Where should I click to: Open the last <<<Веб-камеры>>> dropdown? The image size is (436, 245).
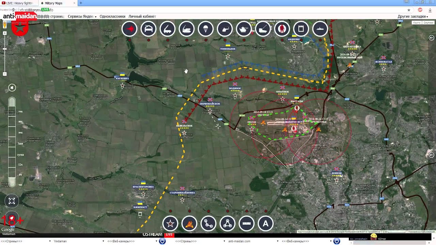click(306, 241)
